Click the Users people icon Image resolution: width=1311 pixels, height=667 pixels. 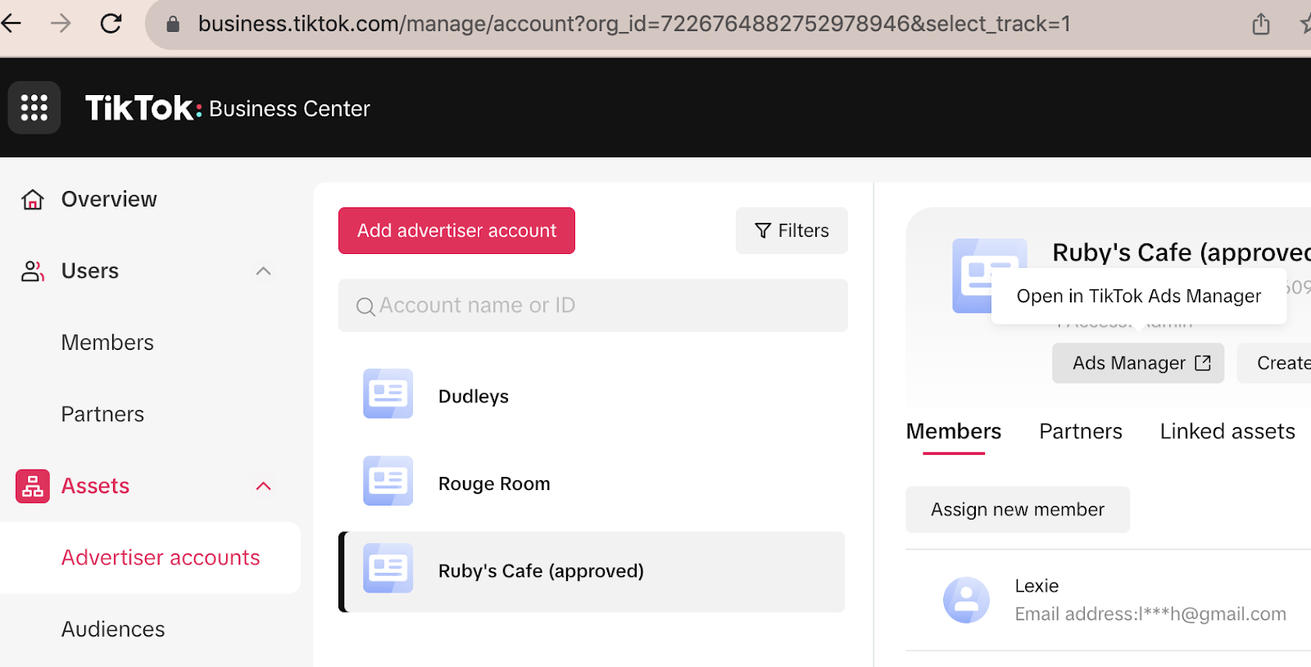(33, 271)
